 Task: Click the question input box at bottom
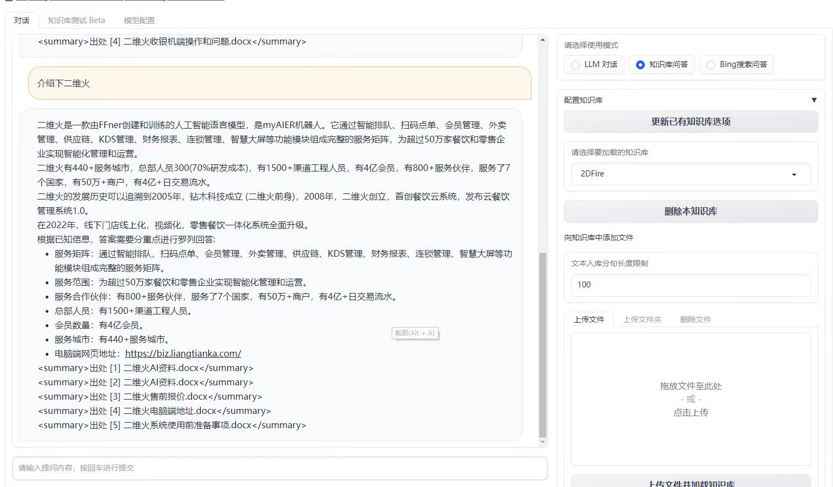pos(280,468)
